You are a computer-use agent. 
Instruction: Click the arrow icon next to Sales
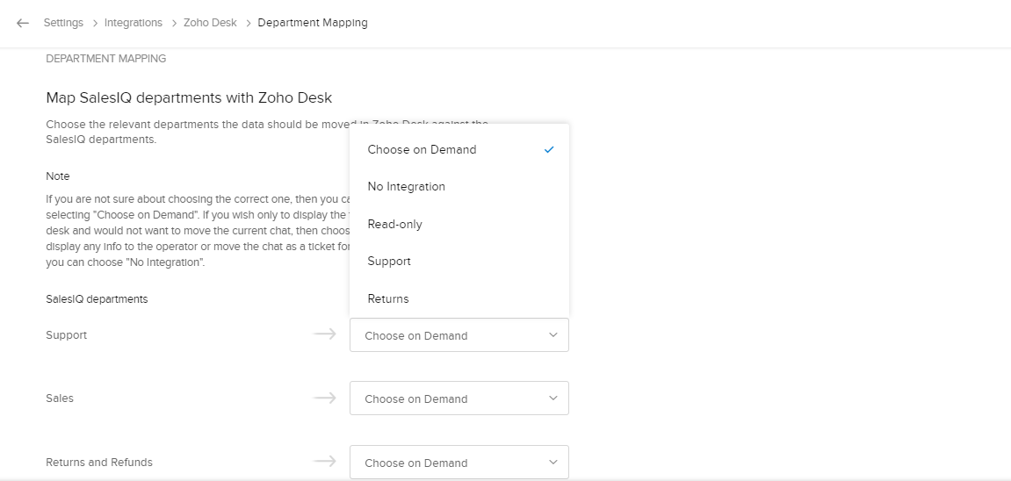pyautogui.click(x=325, y=398)
